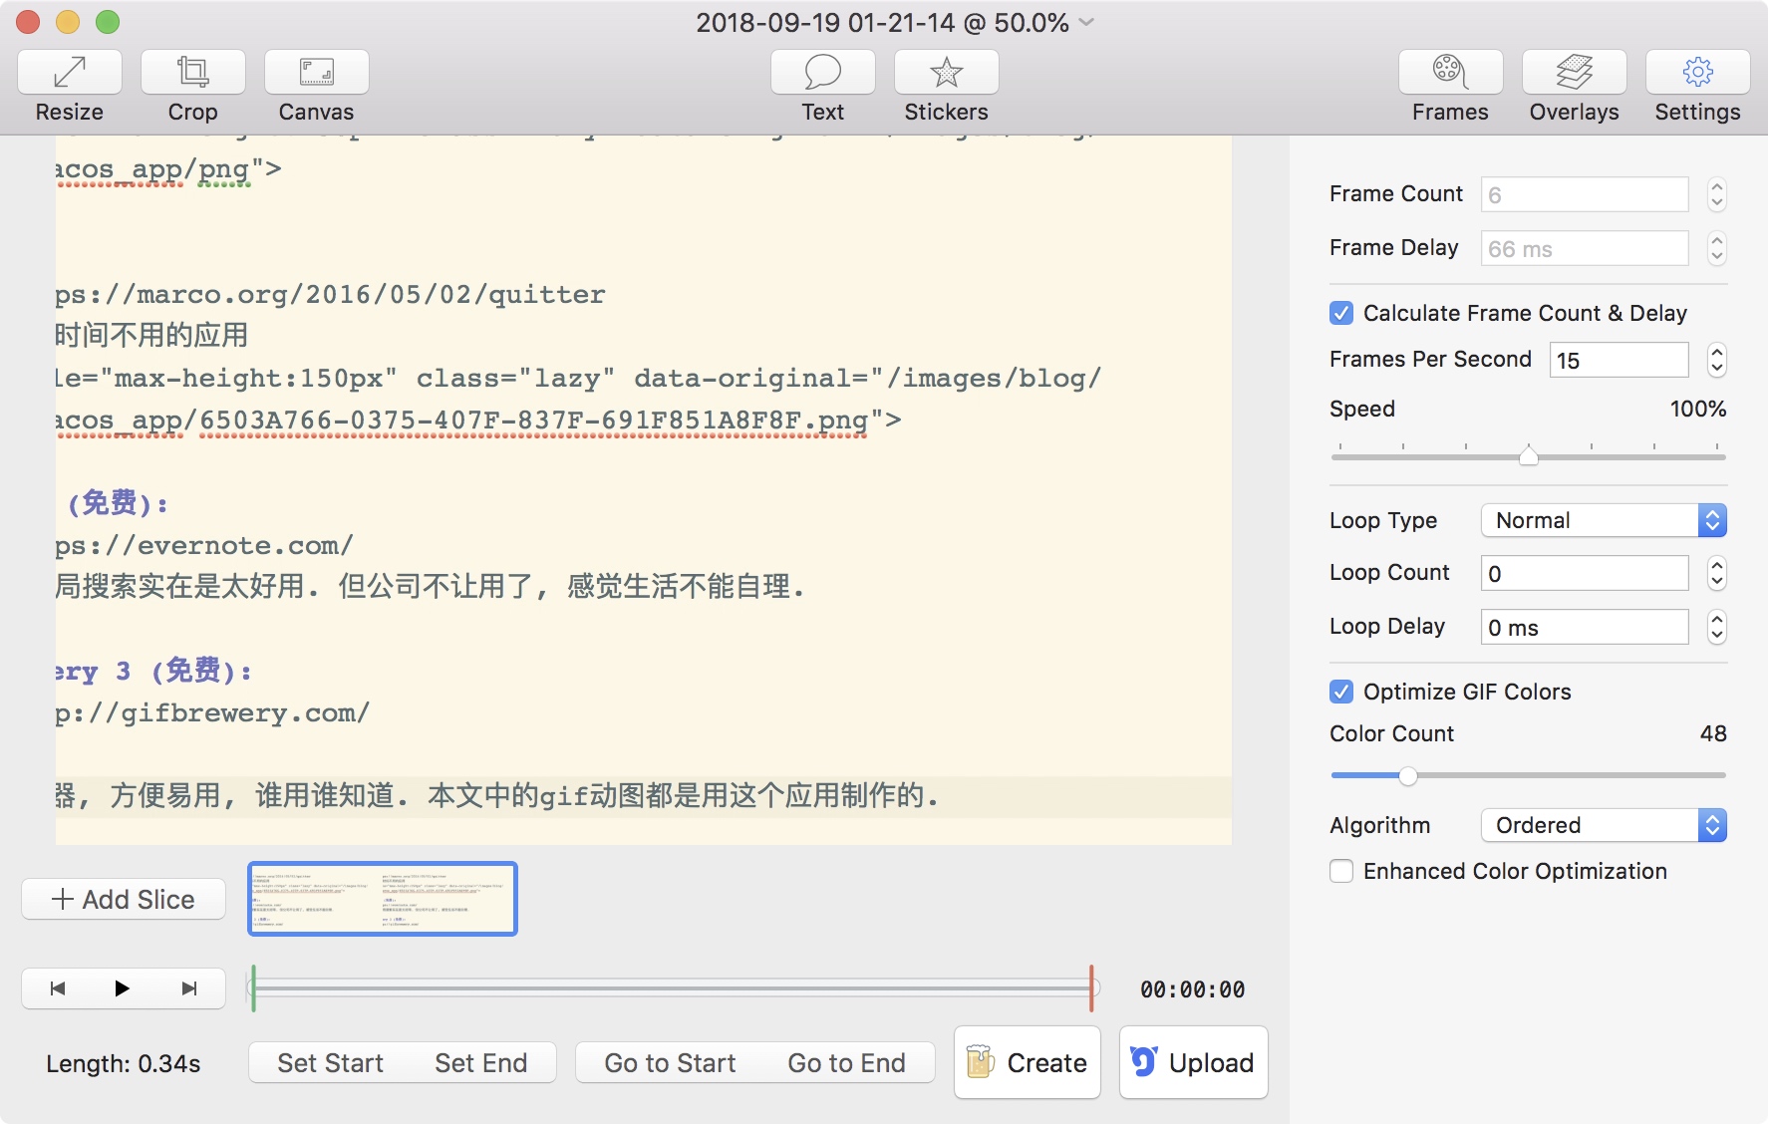Open the Stickers panel
Image resolution: width=1768 pixels, height=1124 pixels.
point(946,73)
